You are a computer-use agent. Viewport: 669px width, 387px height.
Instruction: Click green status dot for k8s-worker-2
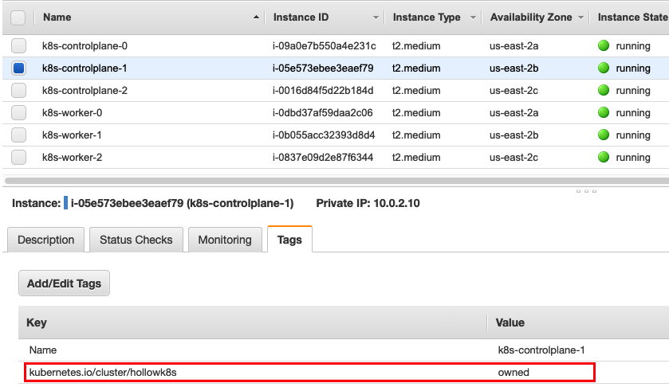pyautogui.click(x=604, y=158)
